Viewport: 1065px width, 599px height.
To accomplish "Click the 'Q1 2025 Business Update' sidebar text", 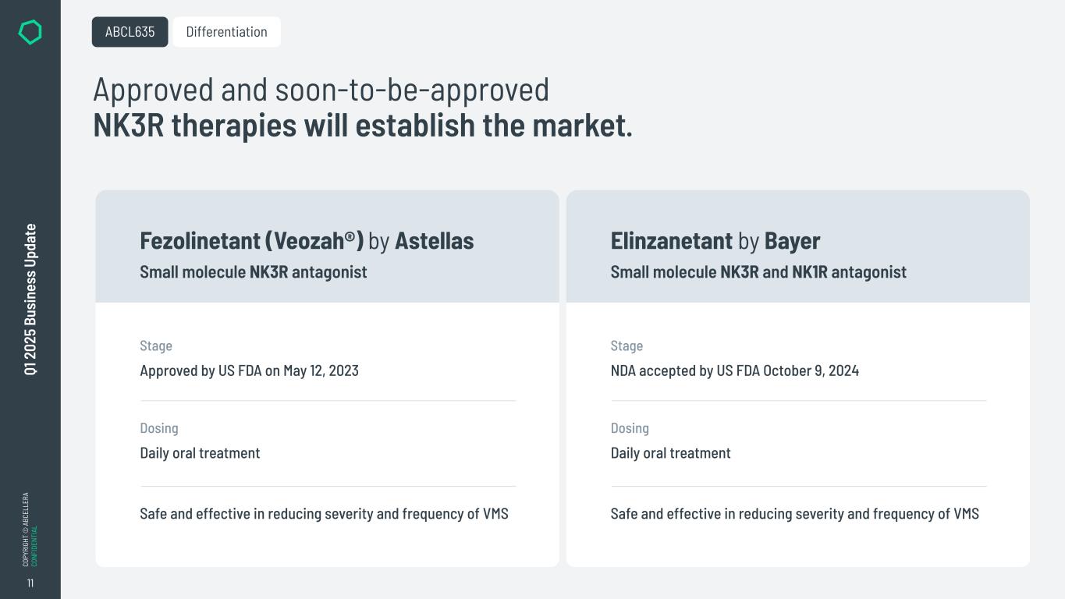I will coord(30,299).
